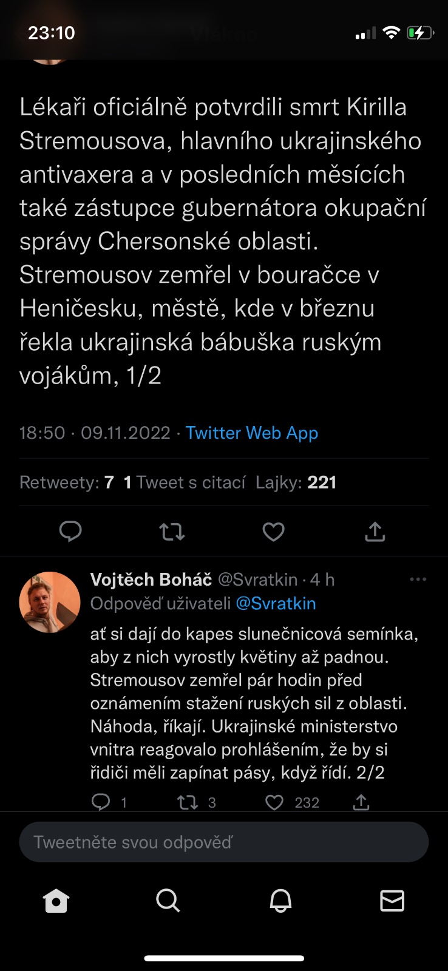Viewport: 448px width, 971px height.
Task: Reply to the 2/2 tweet
Action: [x=101, y=802]
